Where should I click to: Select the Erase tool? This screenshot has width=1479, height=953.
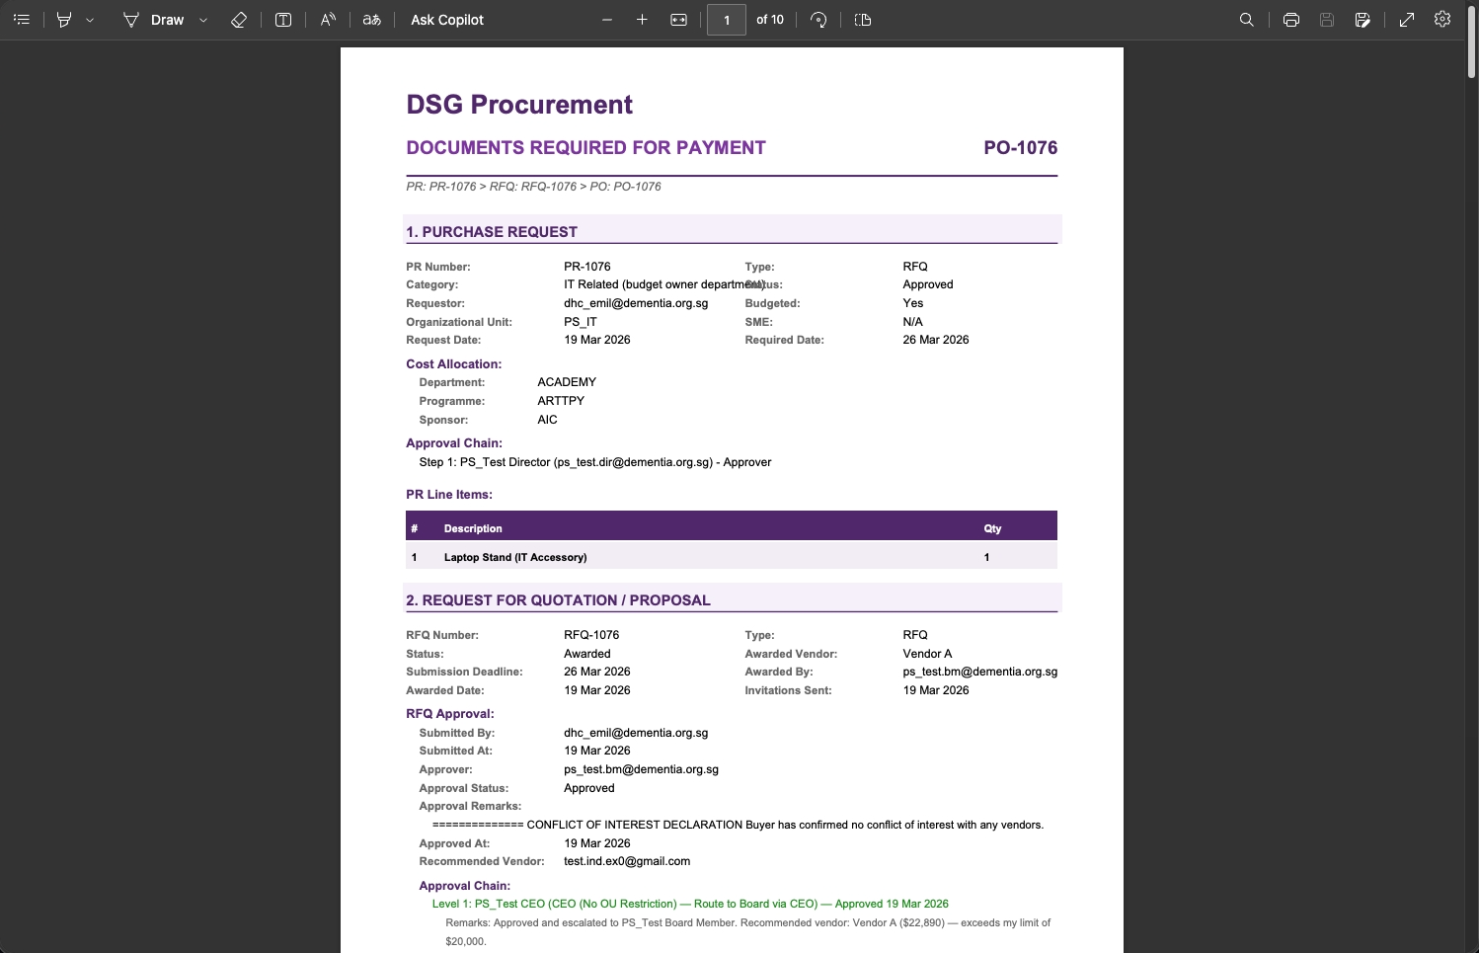(x=238, y=20)
